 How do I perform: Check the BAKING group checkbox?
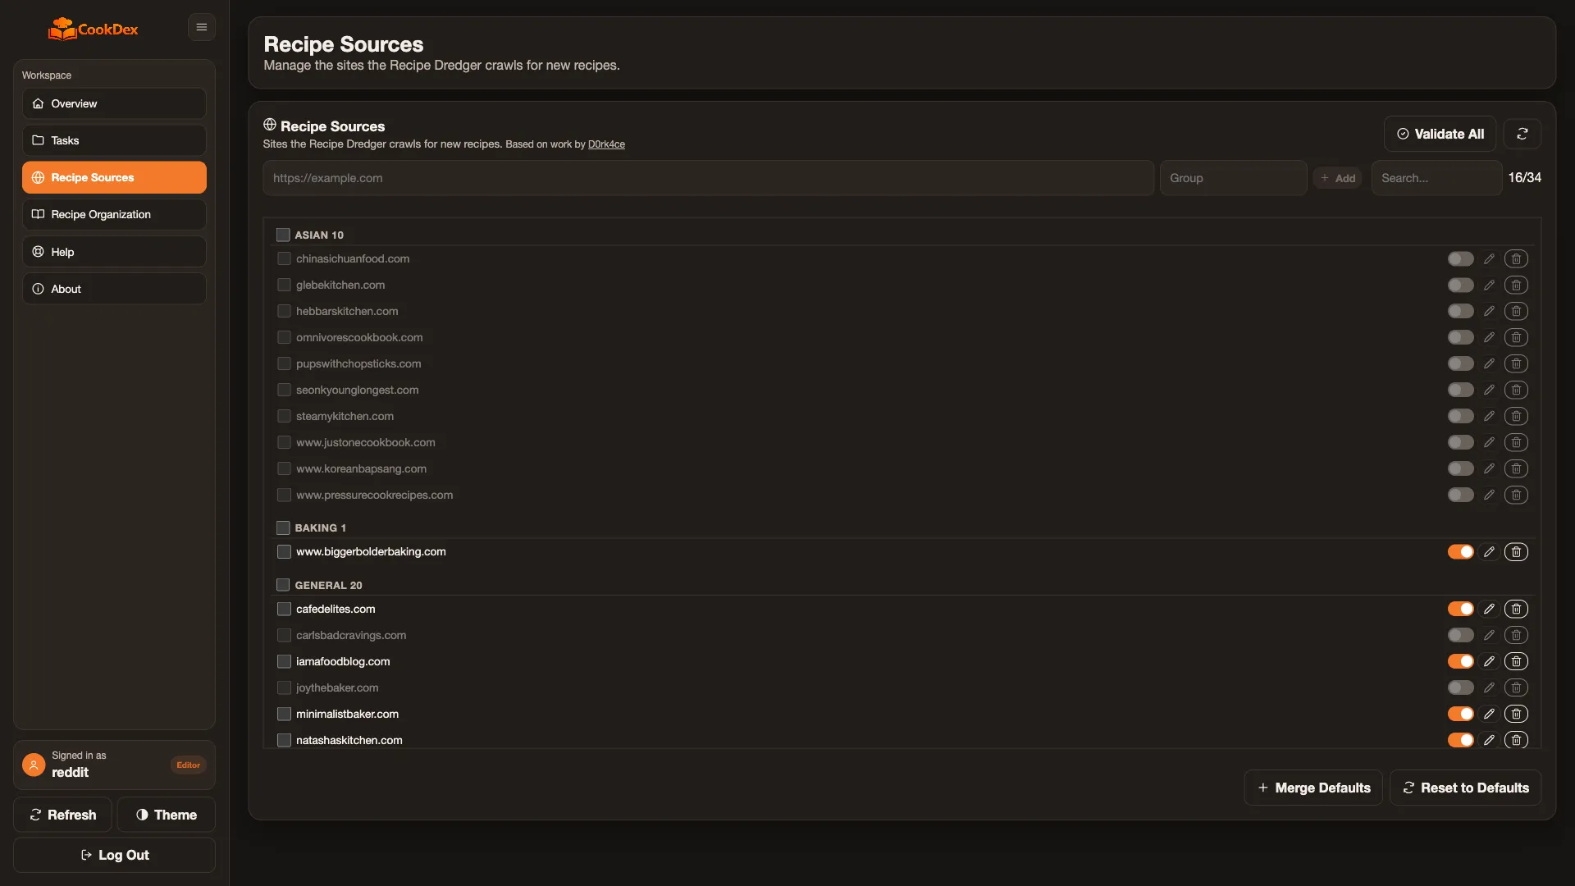283,528
